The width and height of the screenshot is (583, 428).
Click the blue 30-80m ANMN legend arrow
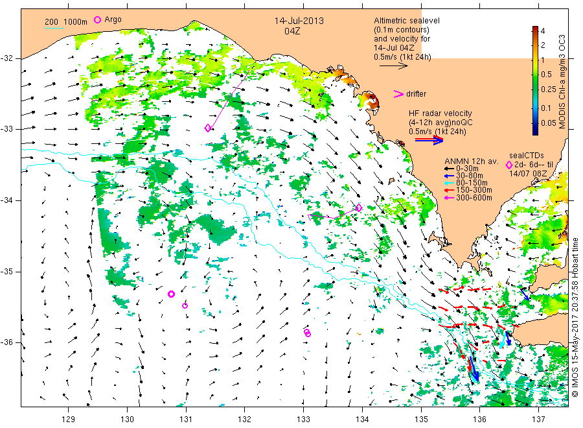[449, 176]
